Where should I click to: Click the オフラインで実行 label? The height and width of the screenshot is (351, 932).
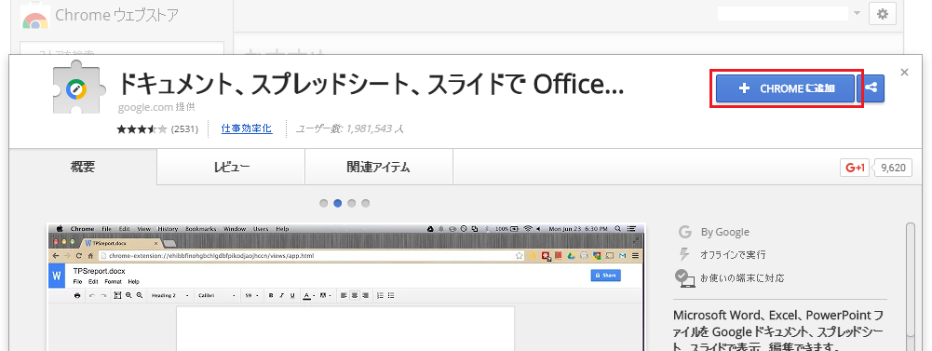733,255
